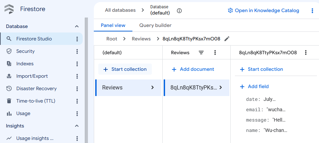
Task: Open the Usage insights entry
Action: tap(35, 139)
